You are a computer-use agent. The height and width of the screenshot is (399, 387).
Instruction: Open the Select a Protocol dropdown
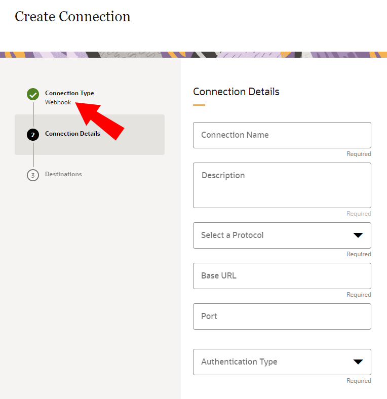(x=282, y=235)
